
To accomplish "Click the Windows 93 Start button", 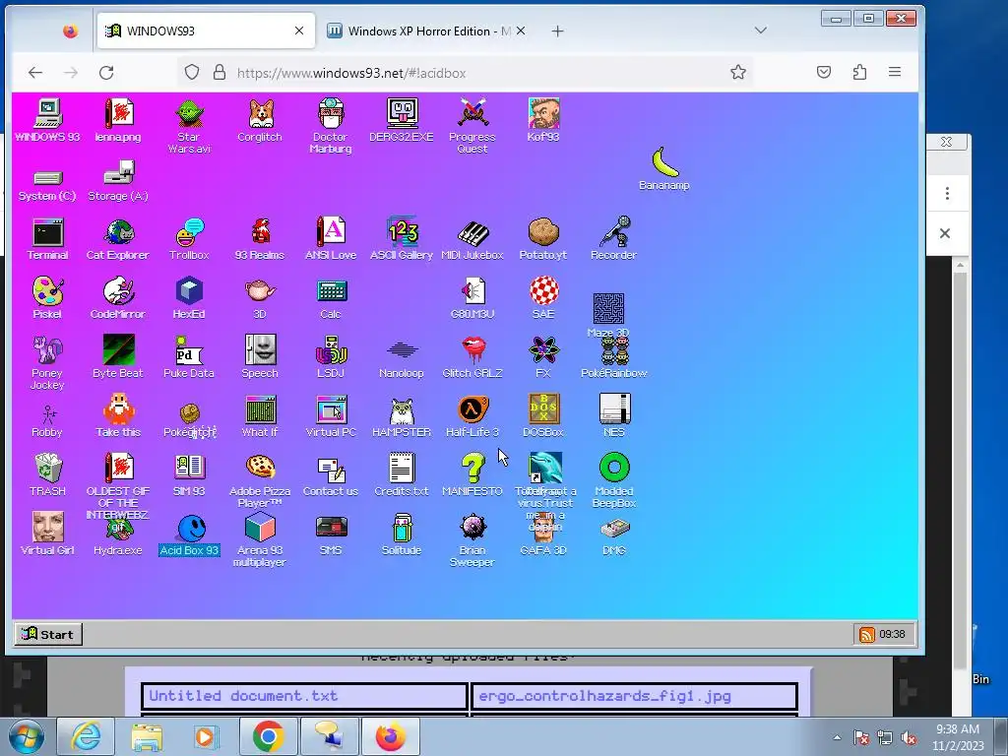I will (x=48, y=635).
